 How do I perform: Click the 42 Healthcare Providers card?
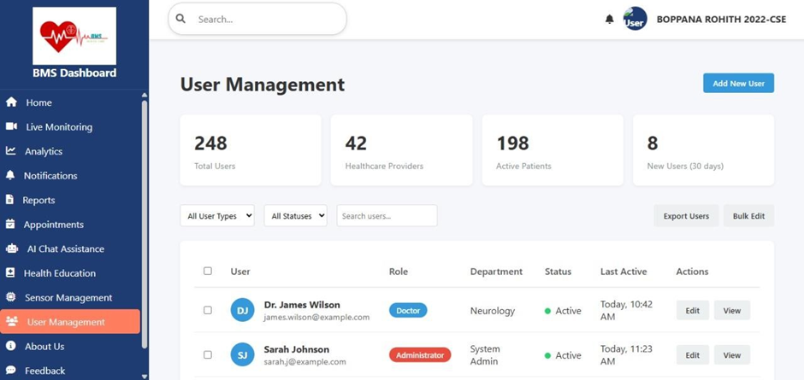[401, 150]
